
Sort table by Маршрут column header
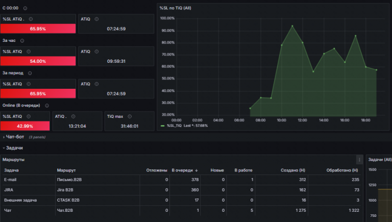[66, 170]
